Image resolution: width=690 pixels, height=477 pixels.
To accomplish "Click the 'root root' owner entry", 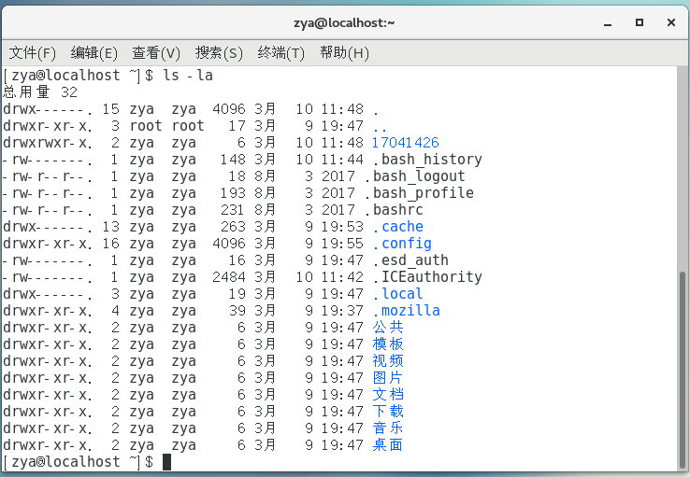I will [166, 126].
